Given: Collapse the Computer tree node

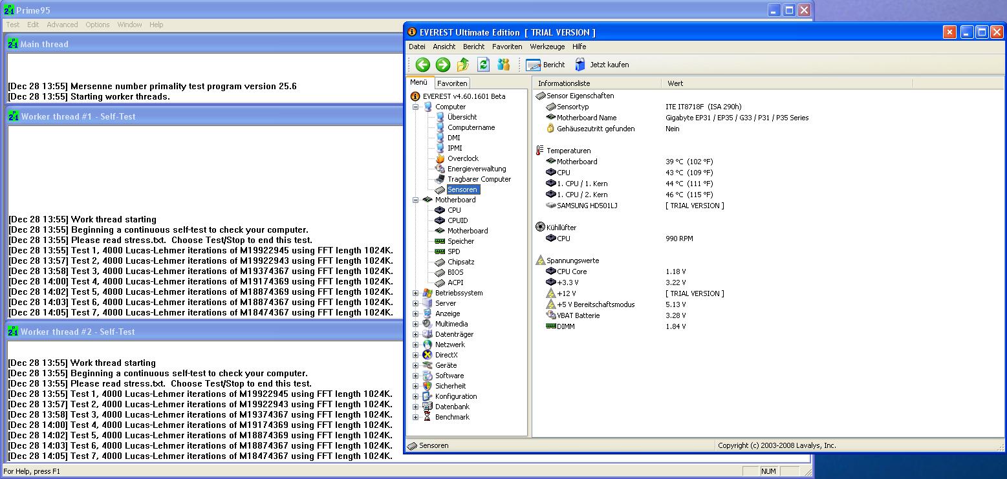Looking at the screenshot, I should (415, 107).
